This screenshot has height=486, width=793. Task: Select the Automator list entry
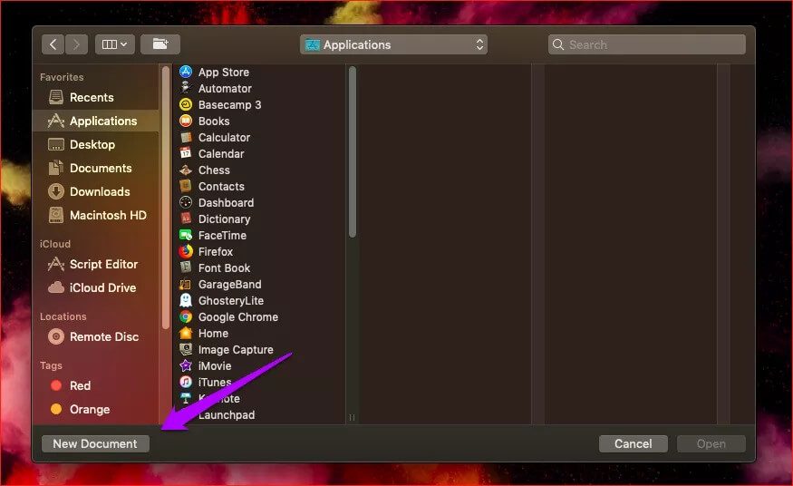[x=259, y=89]
